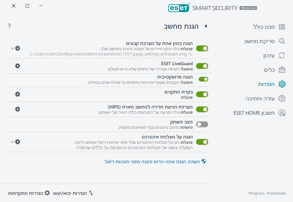Image resolution: width=293 pixels, height=202 pixels.
Task: Enable the מצב משחק gamer mode toggle
Action: click(202, 124)
